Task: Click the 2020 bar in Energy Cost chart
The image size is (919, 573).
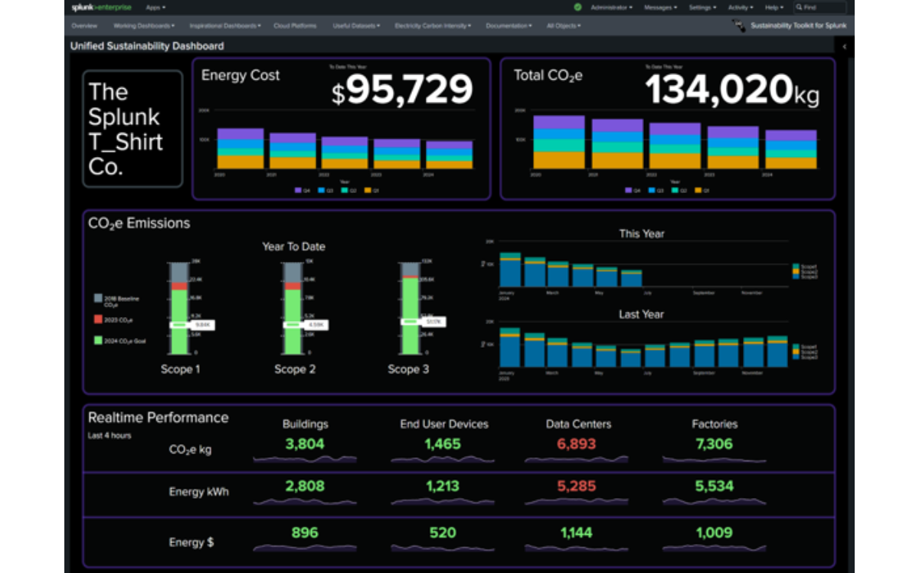Action: point(240,149)
